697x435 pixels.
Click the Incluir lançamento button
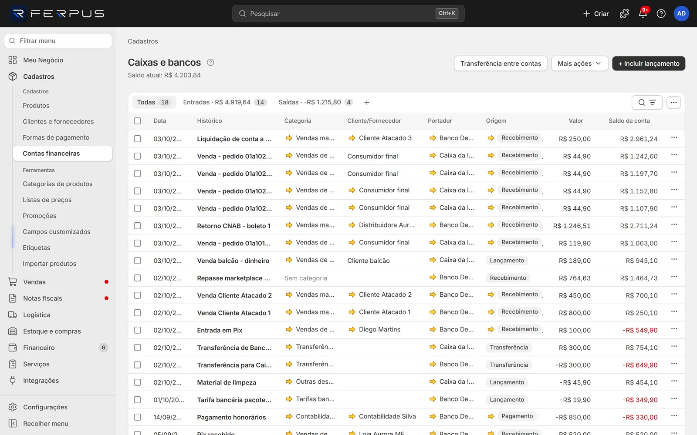(649, 64)
